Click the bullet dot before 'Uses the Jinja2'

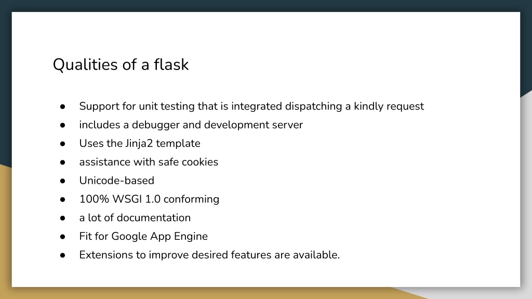click(x=62, y=144)
